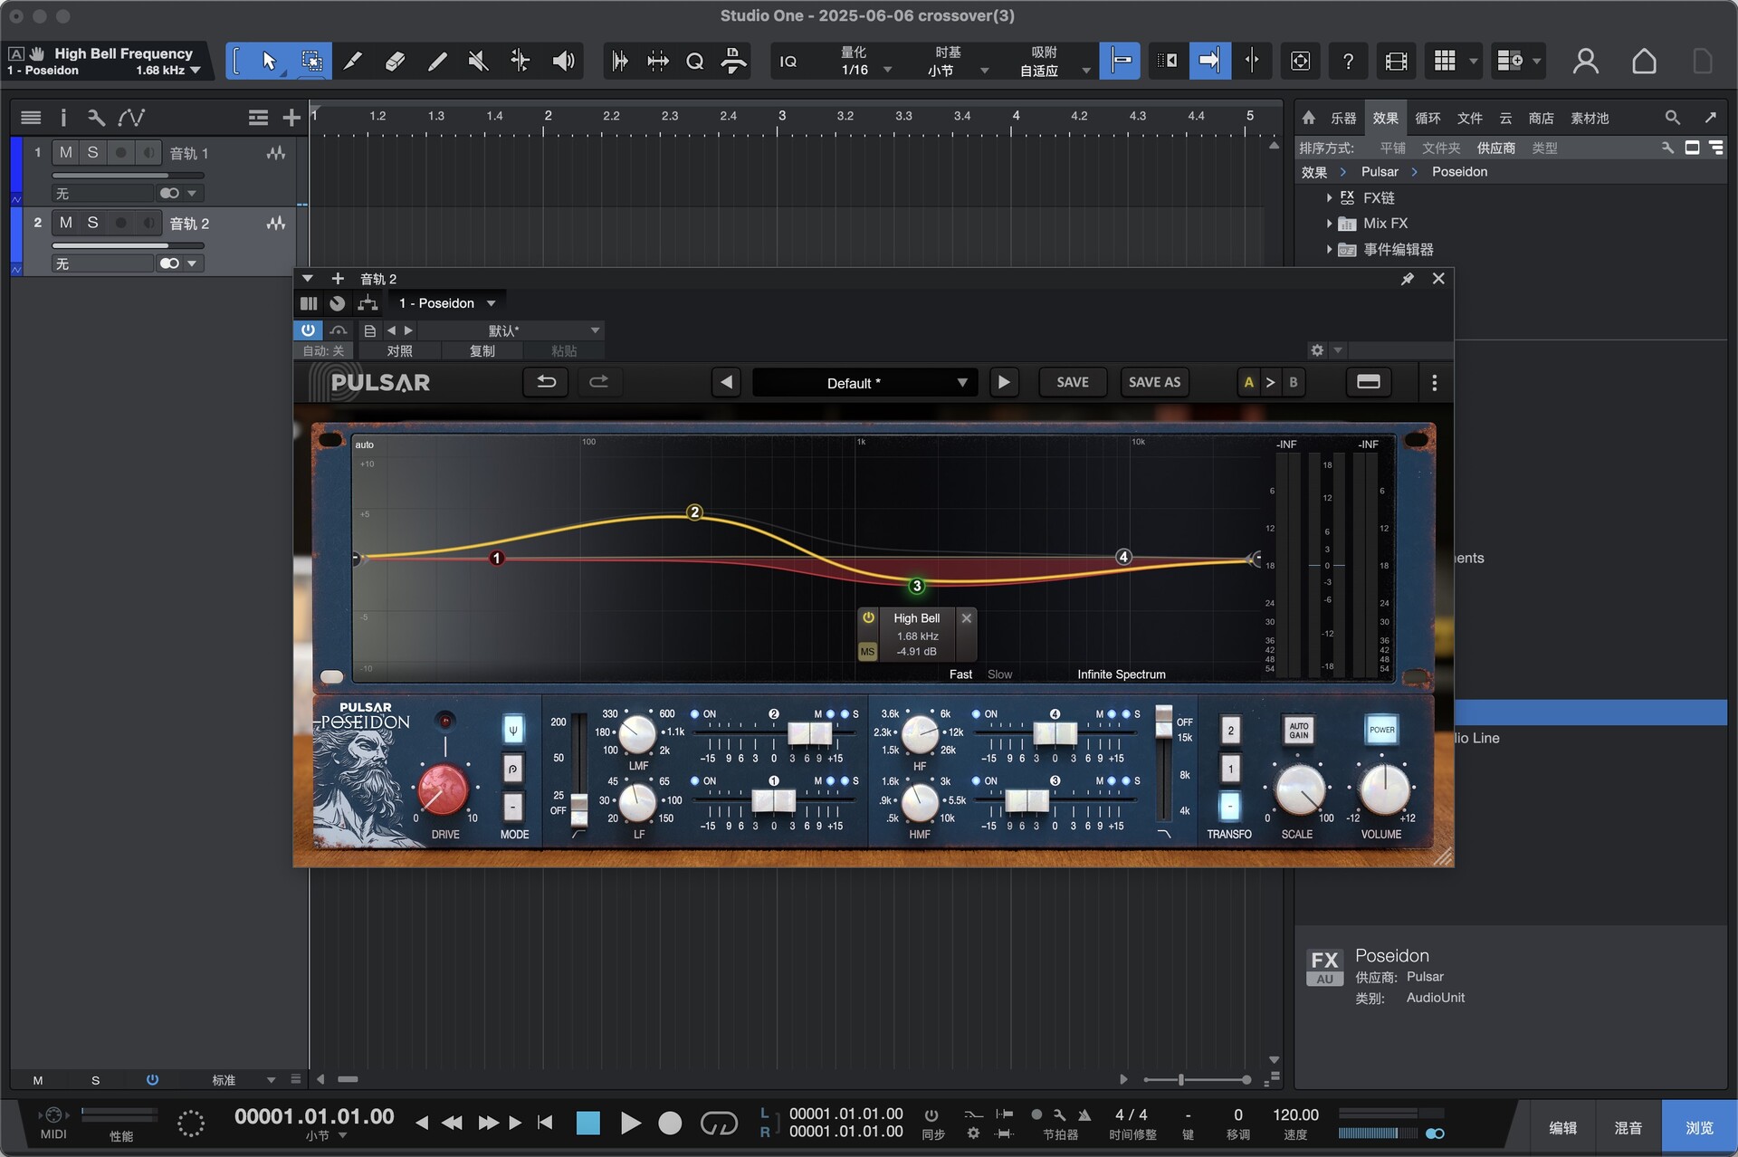Image resolution: width=1738 pixels, height=1157 pixels.
Task: Solo track 音轨 2
Action: [x=92, y=223]
